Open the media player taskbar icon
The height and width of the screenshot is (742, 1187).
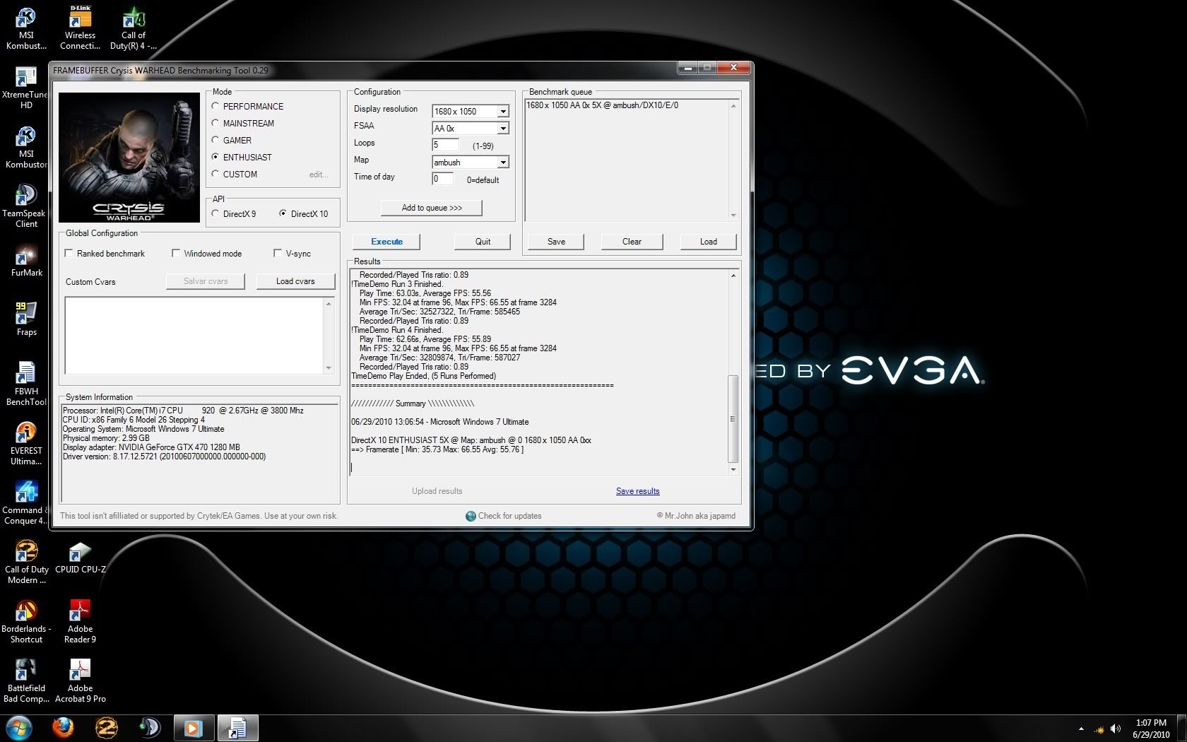point(193,728)
